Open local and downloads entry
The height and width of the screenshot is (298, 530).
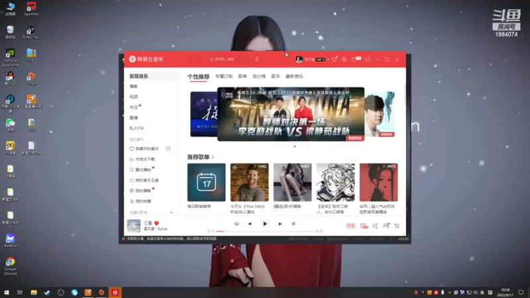142,159
